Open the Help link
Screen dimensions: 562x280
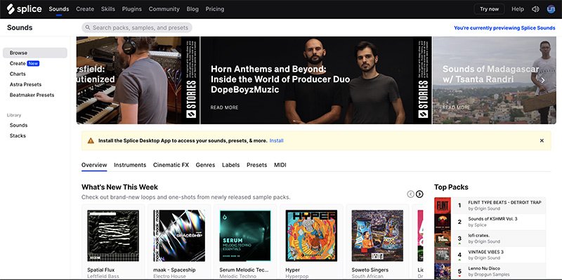point(518,9)
